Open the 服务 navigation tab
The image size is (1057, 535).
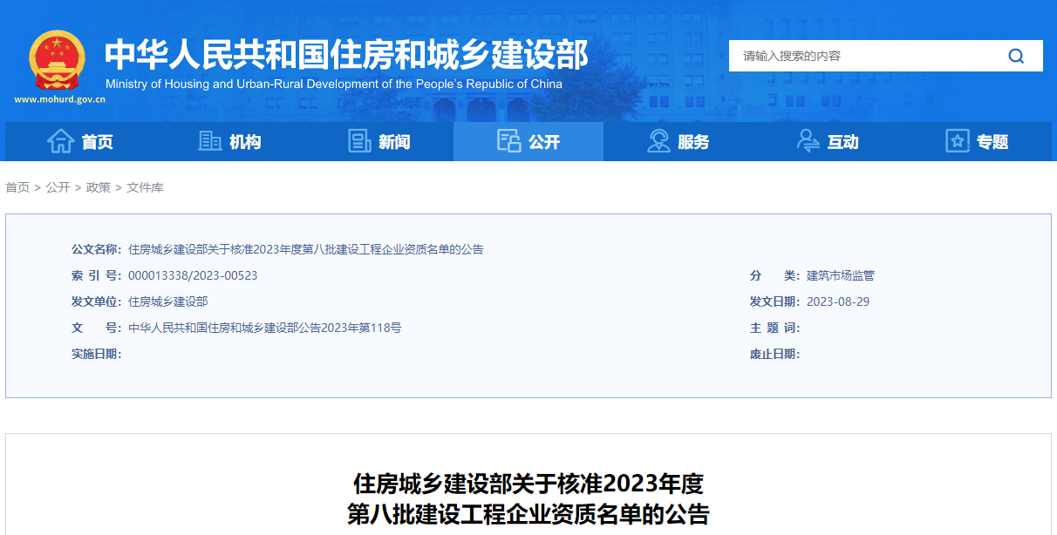coord(678,141)
